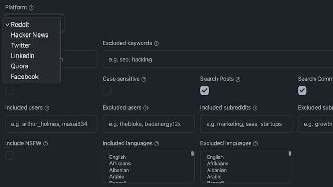Select Arabic in Excluded languages list
Image resolution: width=333 pixels, height=187 pixels.
214,177
